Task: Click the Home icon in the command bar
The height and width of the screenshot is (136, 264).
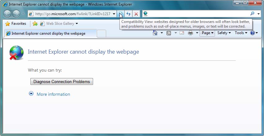Action: tap(155, 33)
